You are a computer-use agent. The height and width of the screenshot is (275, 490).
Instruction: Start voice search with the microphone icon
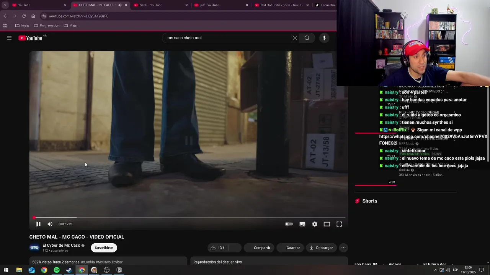pos(324,38)
